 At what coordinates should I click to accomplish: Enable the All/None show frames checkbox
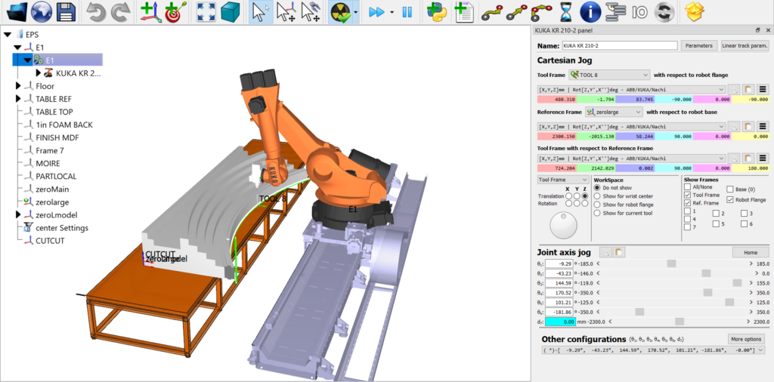point(687,187)
